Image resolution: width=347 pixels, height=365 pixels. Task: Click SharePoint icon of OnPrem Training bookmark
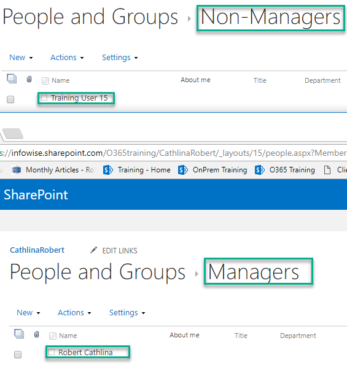tap(183, 170)
